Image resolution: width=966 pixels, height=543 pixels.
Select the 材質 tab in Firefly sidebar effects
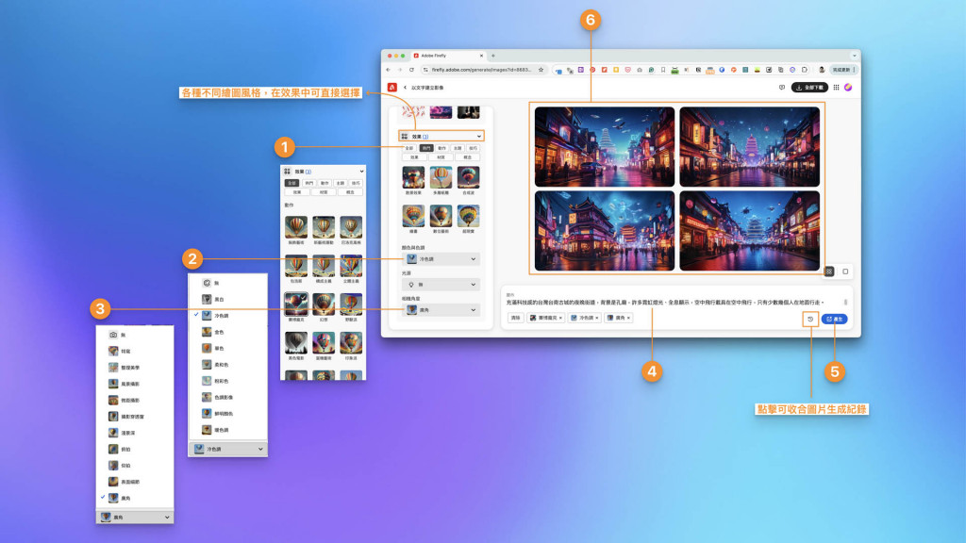tap(441, 157)
